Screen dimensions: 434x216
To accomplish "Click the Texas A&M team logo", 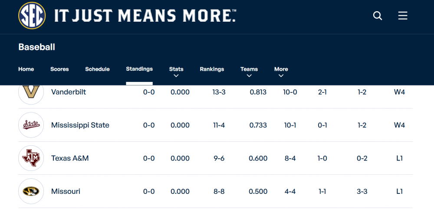I will tap(31, 158).
